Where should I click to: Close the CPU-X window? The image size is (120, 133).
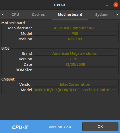pyautogui.click(x=116, y=5)
